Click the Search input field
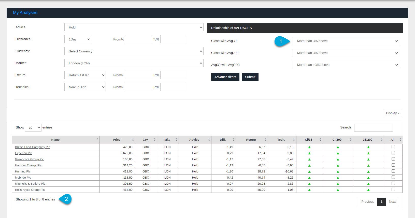 coord(373,128)
